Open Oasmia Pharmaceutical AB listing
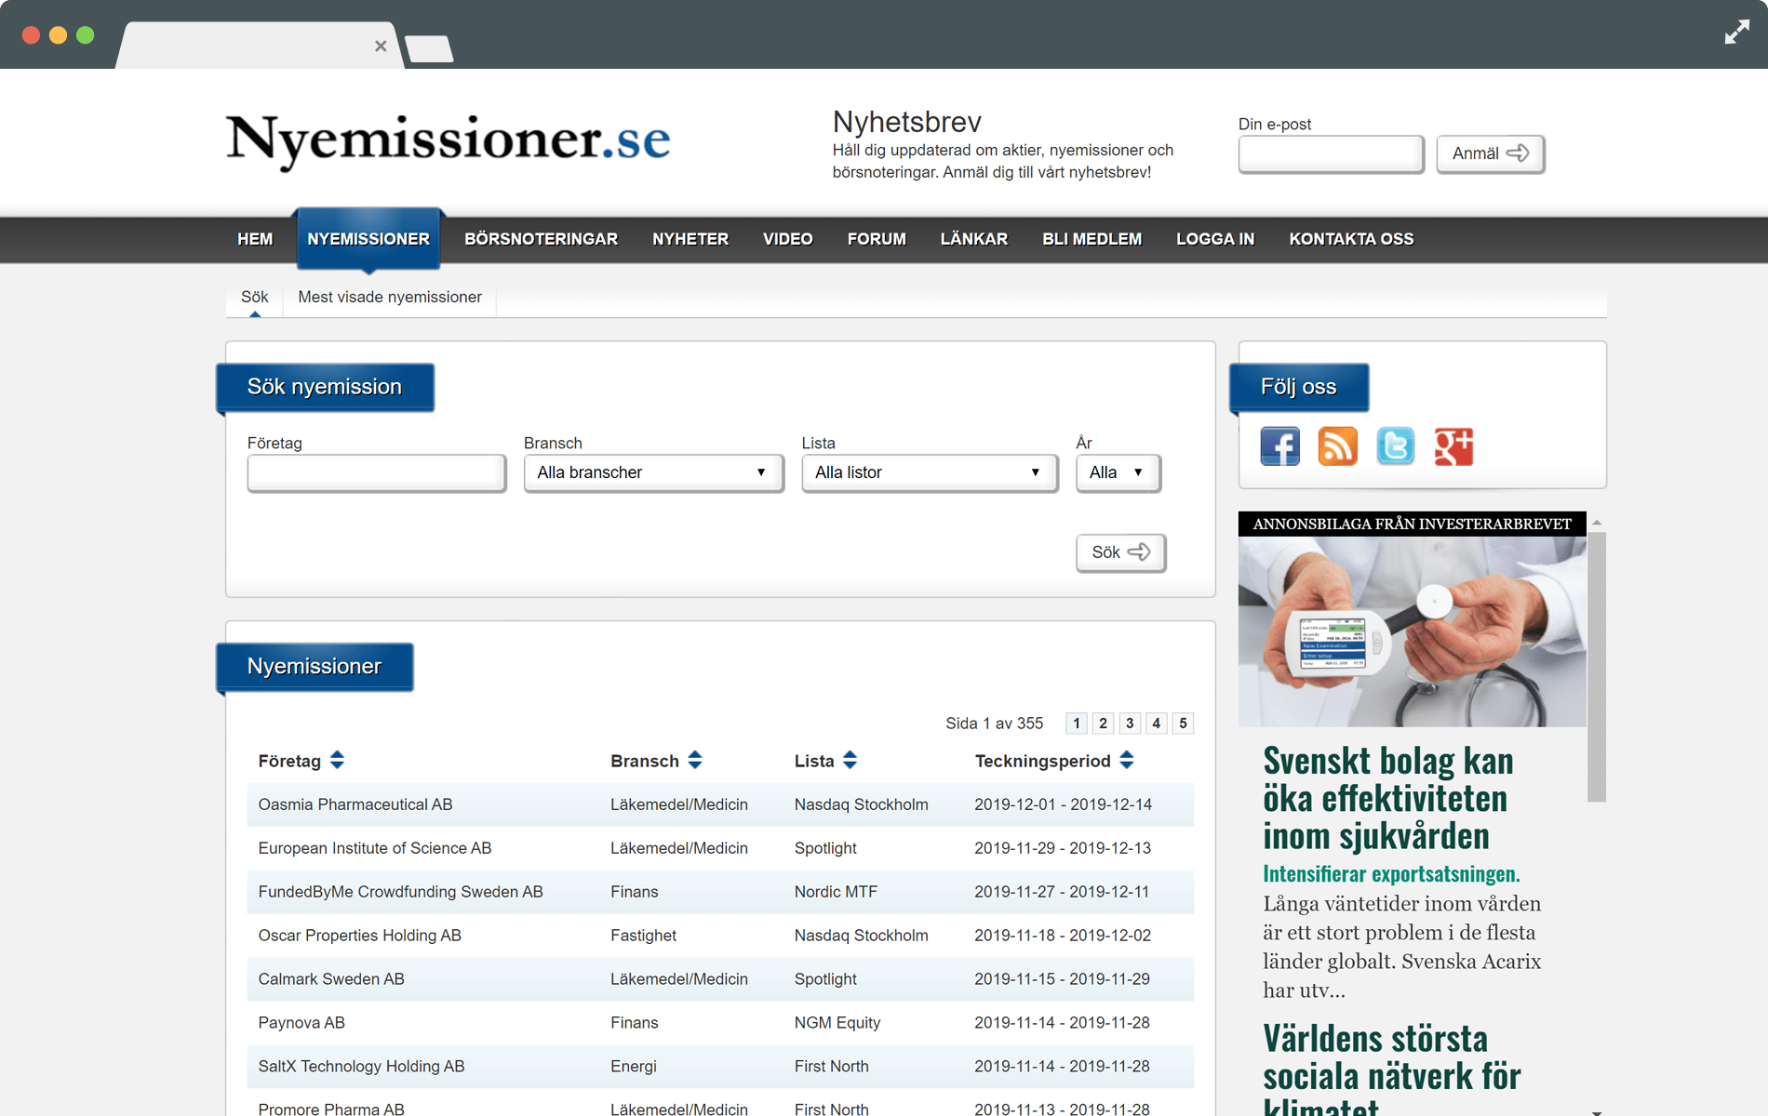The height and width of the screenshot is (1116, 1768). click(355, 804)
